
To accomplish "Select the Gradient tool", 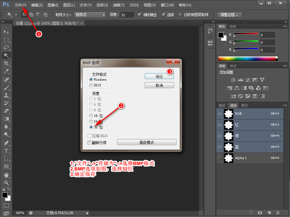I will coord(6,119).
